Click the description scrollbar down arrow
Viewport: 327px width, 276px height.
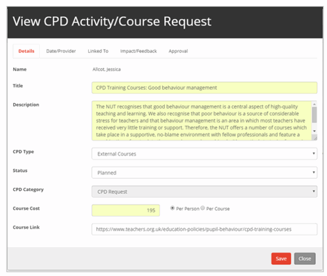(x=315, y=131)
